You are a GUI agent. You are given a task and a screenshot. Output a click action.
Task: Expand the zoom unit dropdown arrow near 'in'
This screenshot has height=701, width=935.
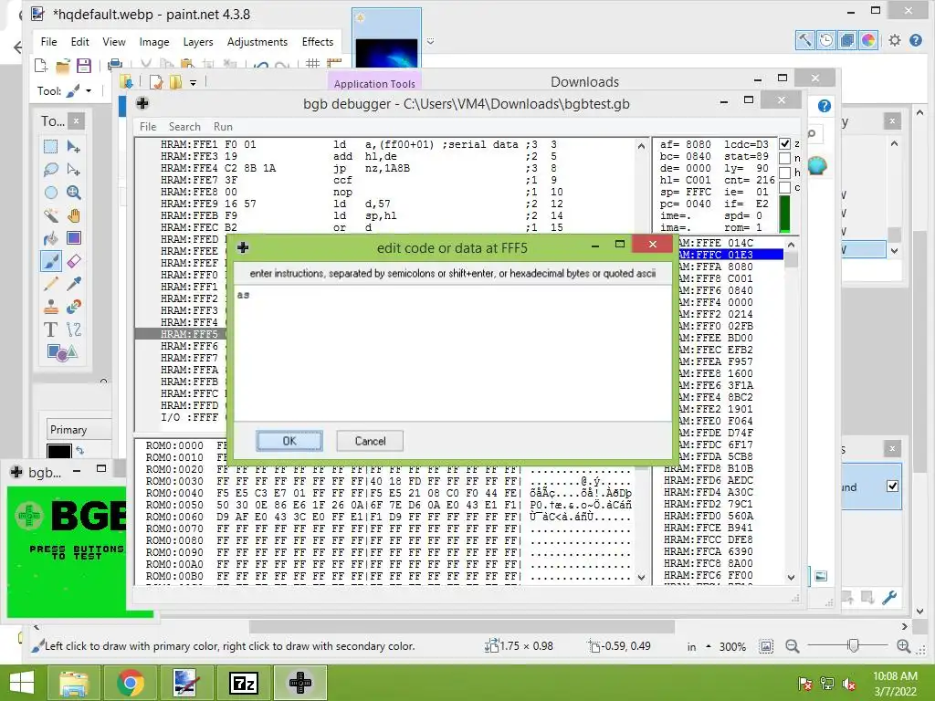[709, 646]
